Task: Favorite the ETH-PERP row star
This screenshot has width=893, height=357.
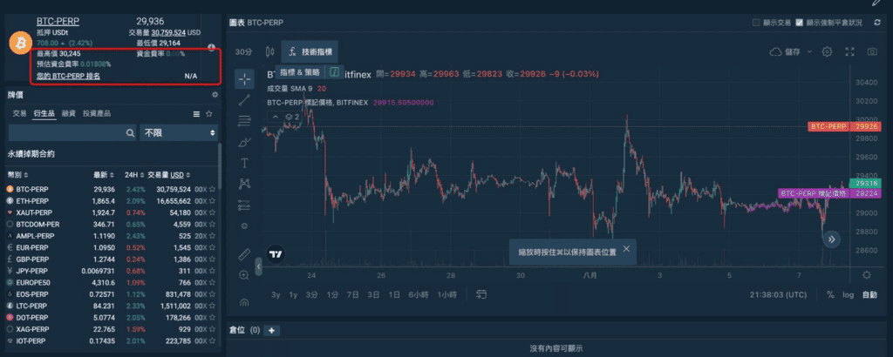Action: (x=213, y=200)
